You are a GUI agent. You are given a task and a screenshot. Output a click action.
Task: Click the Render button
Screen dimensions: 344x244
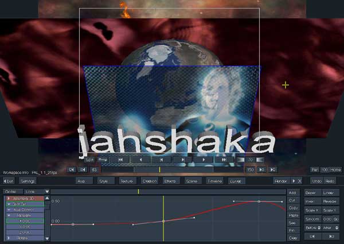coord(282,181)
